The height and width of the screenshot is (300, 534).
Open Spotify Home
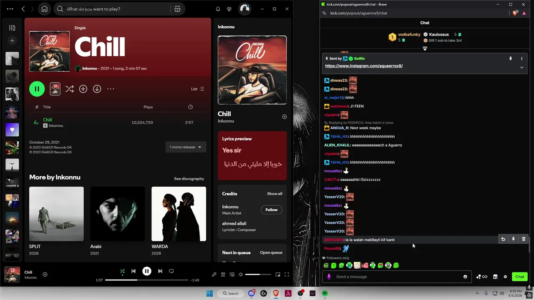tap(45, 9)
